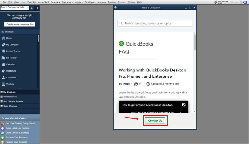Open the Home shortcut icon
Screen dimensions: 249x144
click(3, 38)
